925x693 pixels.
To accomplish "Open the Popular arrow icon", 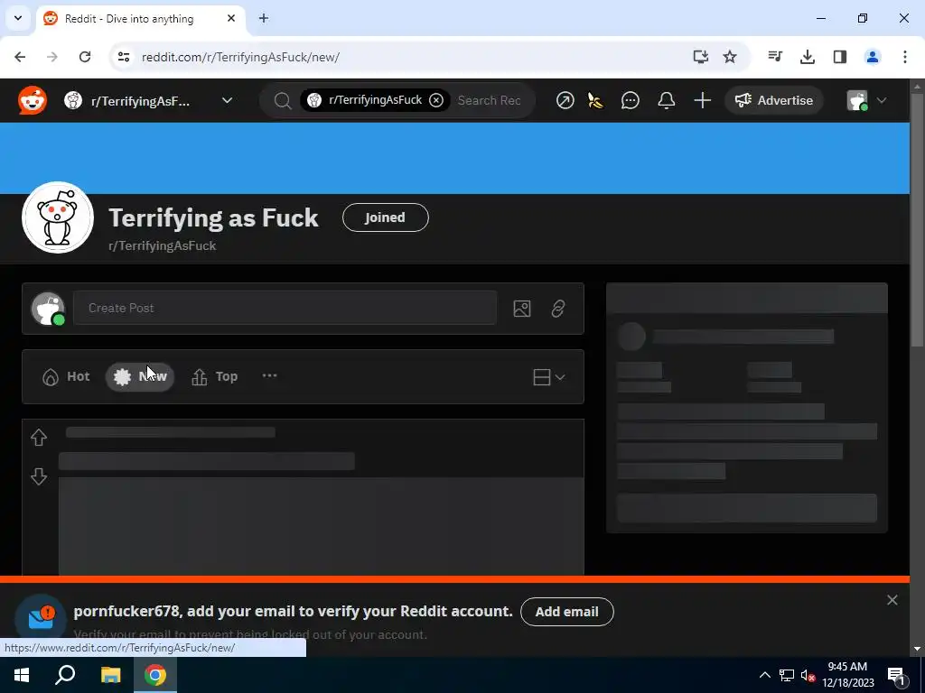I will tap(565, 101).
